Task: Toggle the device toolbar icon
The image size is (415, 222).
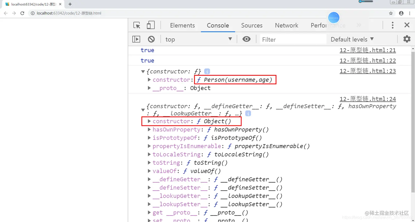Action: (151, 25)
